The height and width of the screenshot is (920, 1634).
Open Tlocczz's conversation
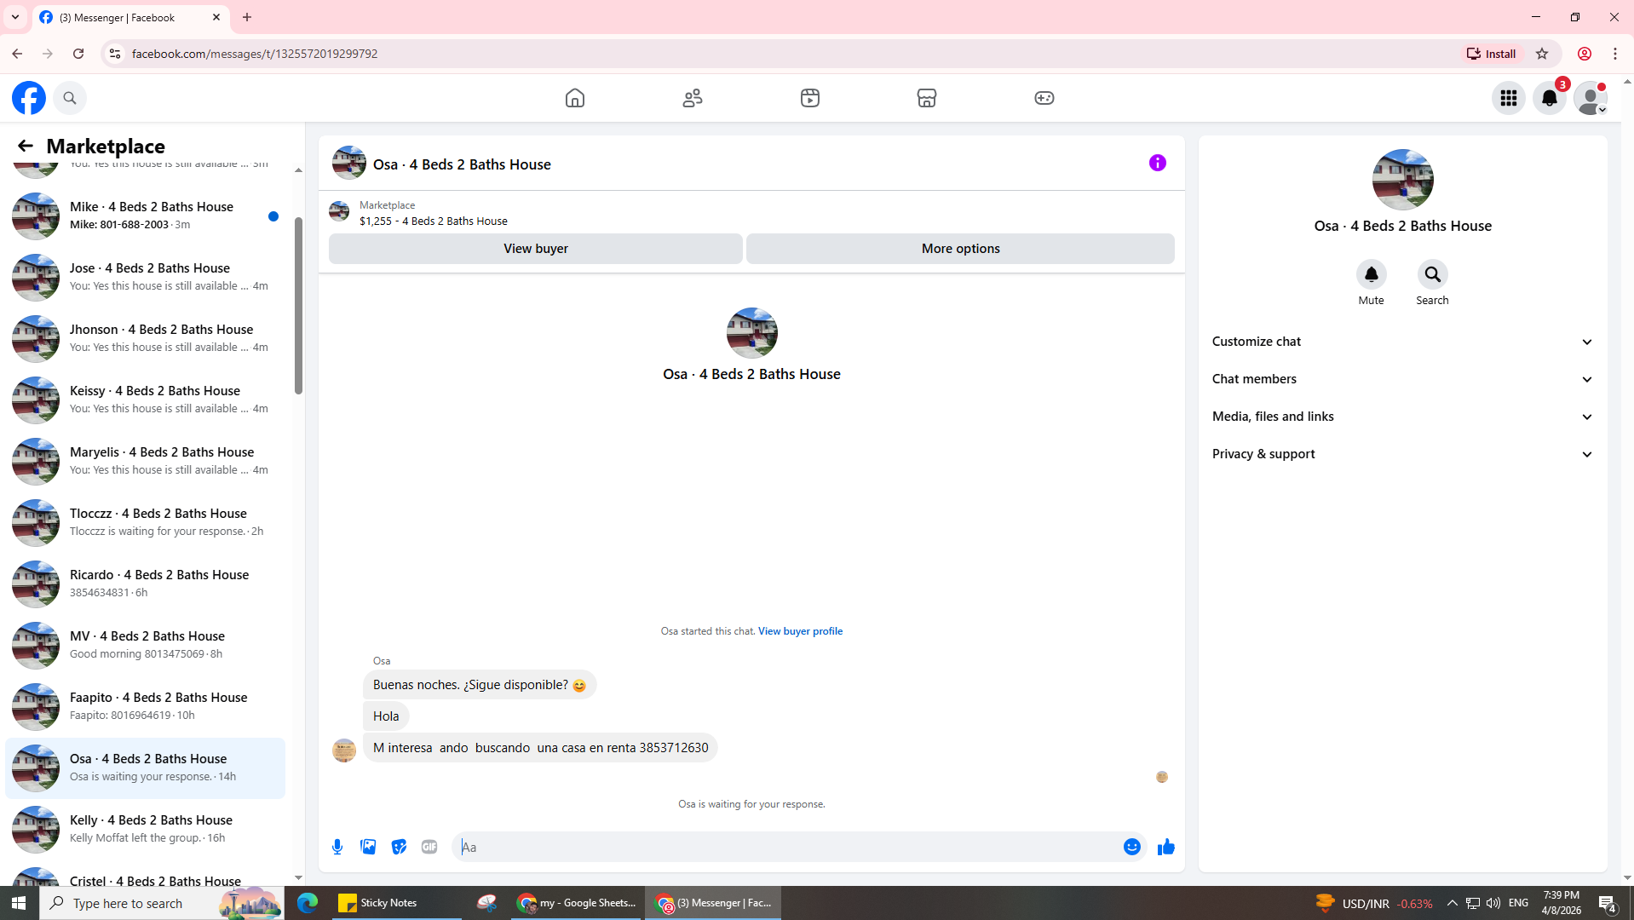click(145, 522)
